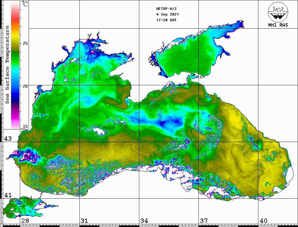Click the longitude label 28
The width and height of the screenshot is (298, 227).
25,221
